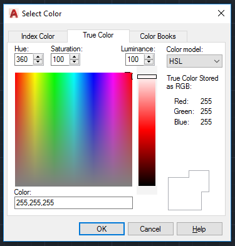Confirm with the OK button
The height and width of the screenshot is (246, 235).
[x=102, y=229]
